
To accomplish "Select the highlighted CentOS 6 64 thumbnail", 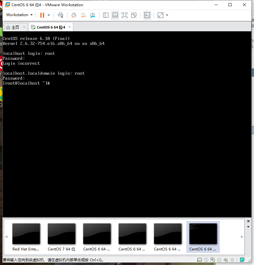I will click(203, 237).
